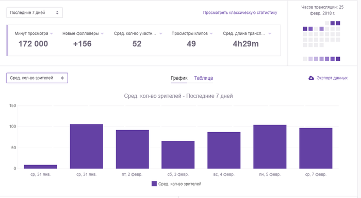
Task: Toggle the 'Сред. кол-во зрителей' legend swatch
Action: pos(154,184)
